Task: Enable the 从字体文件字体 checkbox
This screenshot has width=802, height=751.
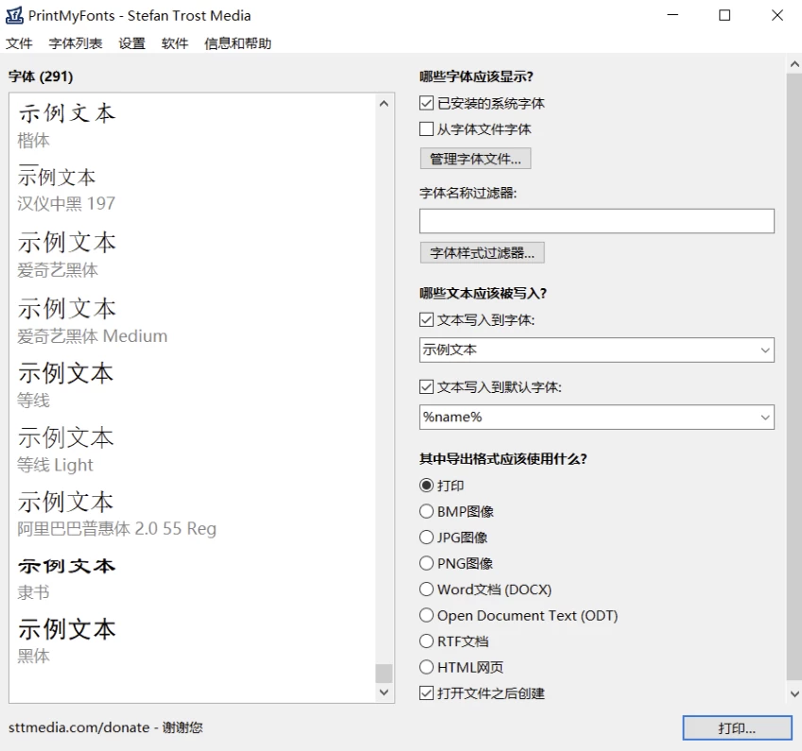Action: coord(427,129)
